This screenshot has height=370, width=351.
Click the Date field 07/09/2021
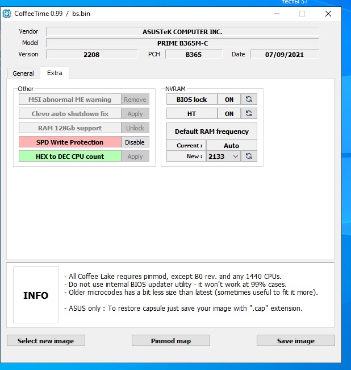click(x=285, y=54)
